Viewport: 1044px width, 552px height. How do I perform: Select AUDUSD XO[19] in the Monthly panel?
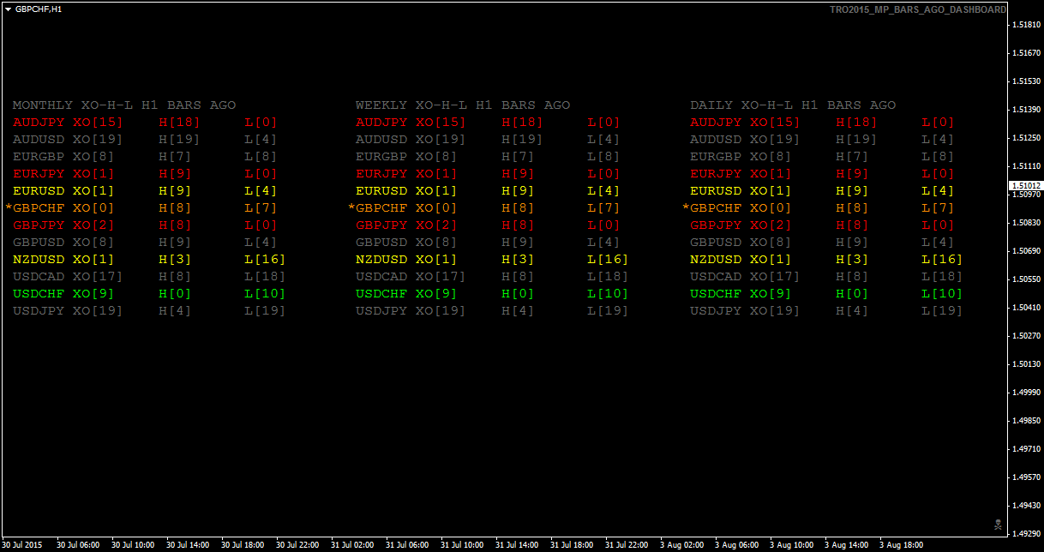[69, 140]
